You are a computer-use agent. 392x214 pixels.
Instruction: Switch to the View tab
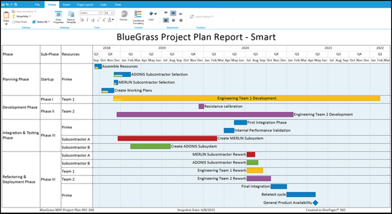tap(118, 4)
